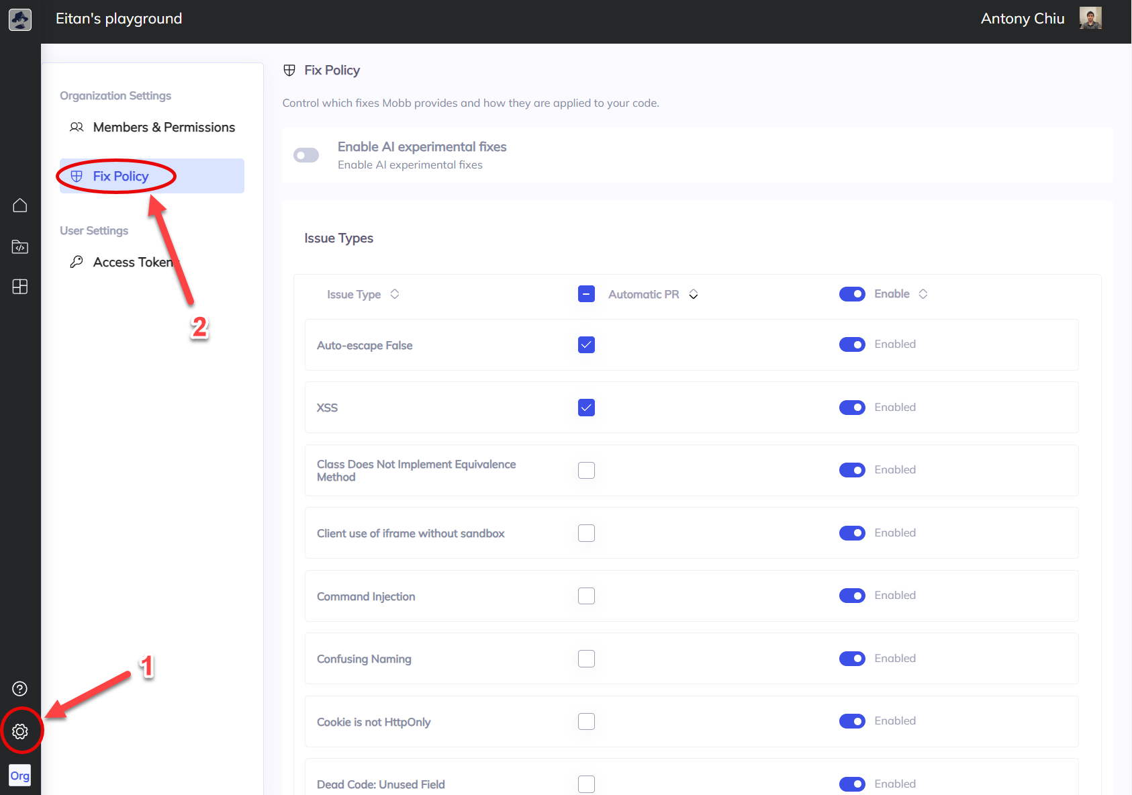The height and width of the screenshot is (795, 1132).
Task: Click the help question mark icon
Action: click(x=20, y=689)
